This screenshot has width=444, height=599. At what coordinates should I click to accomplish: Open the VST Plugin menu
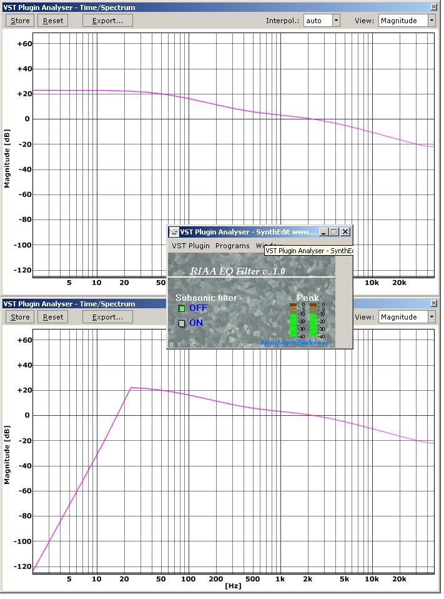[190, 246]
